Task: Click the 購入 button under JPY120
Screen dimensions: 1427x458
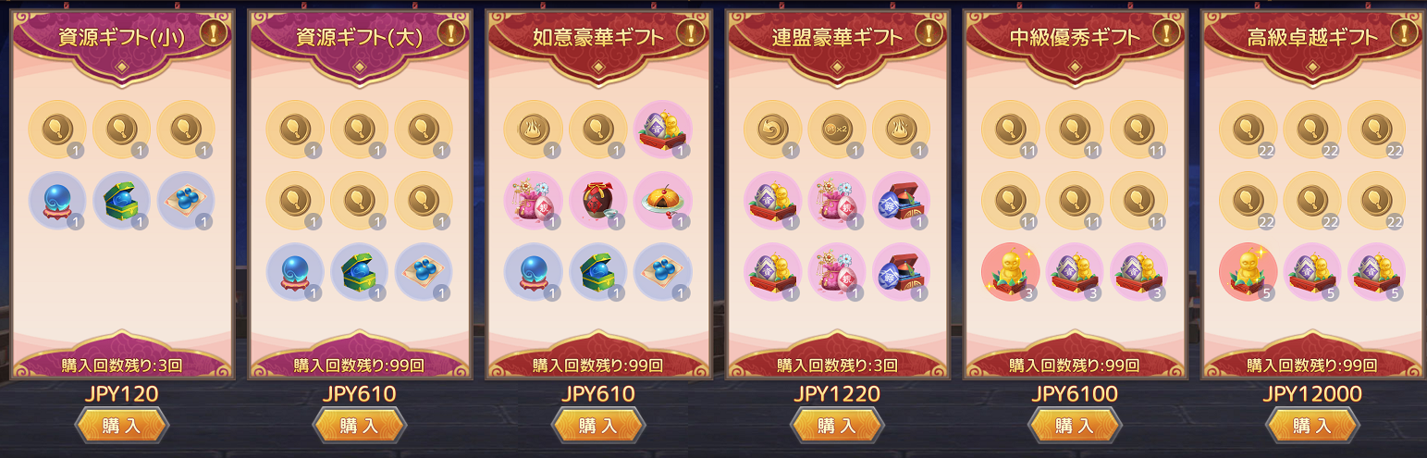Action: (x=122, y=426)
